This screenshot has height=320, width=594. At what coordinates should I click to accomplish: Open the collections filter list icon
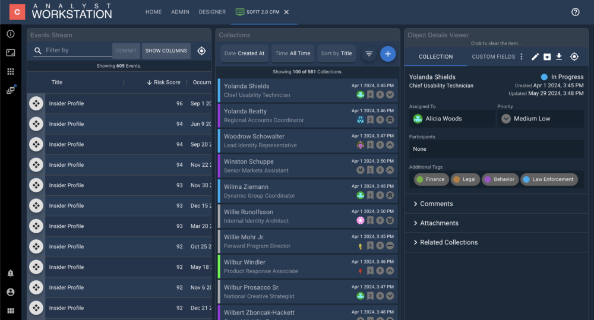[369, 54]
